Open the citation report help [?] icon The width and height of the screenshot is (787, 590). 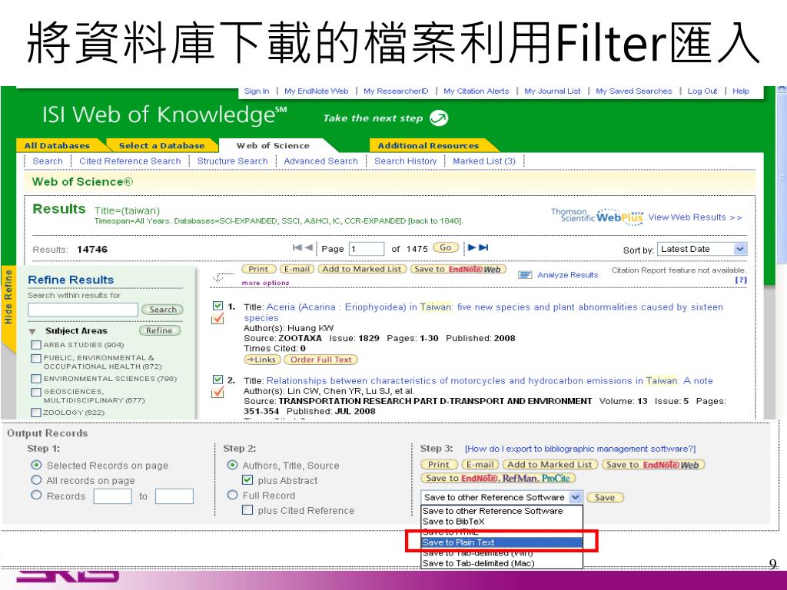click(741, 280)
